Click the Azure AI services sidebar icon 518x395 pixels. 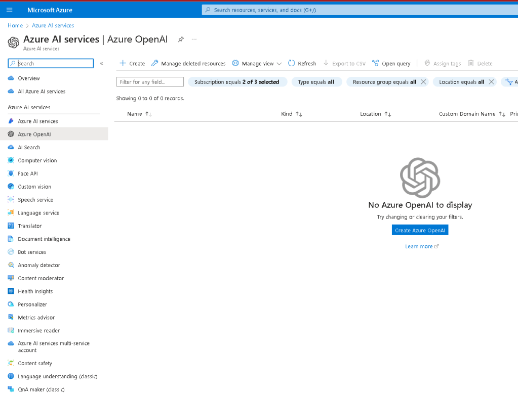point(11,121)
